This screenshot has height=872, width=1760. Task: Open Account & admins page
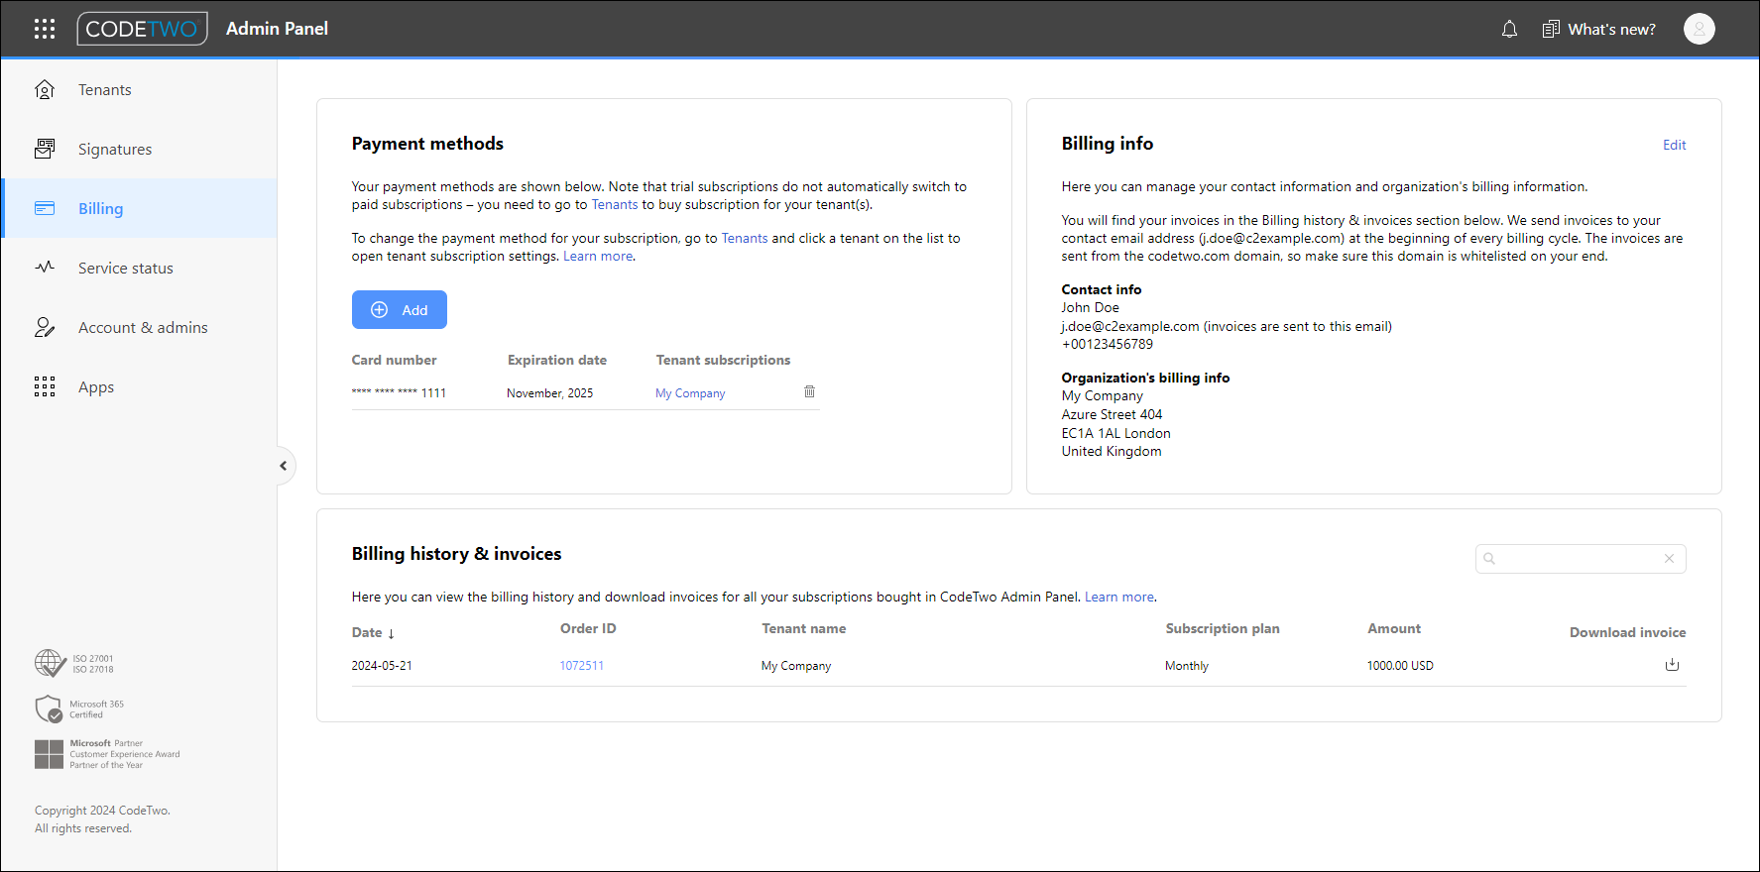[x=139, y=327]
